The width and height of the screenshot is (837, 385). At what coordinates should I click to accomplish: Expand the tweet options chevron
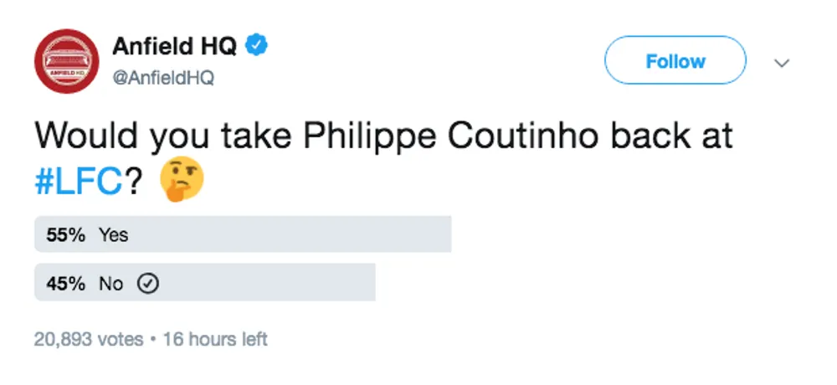(x=782, y=63)
